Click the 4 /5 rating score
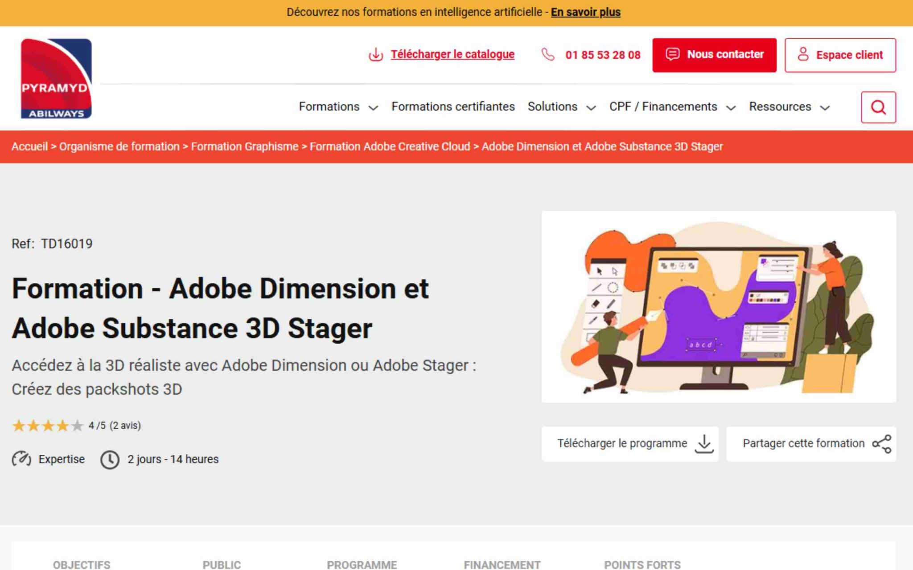This screenshot has height=570, width=913. (x=97, y=426)
